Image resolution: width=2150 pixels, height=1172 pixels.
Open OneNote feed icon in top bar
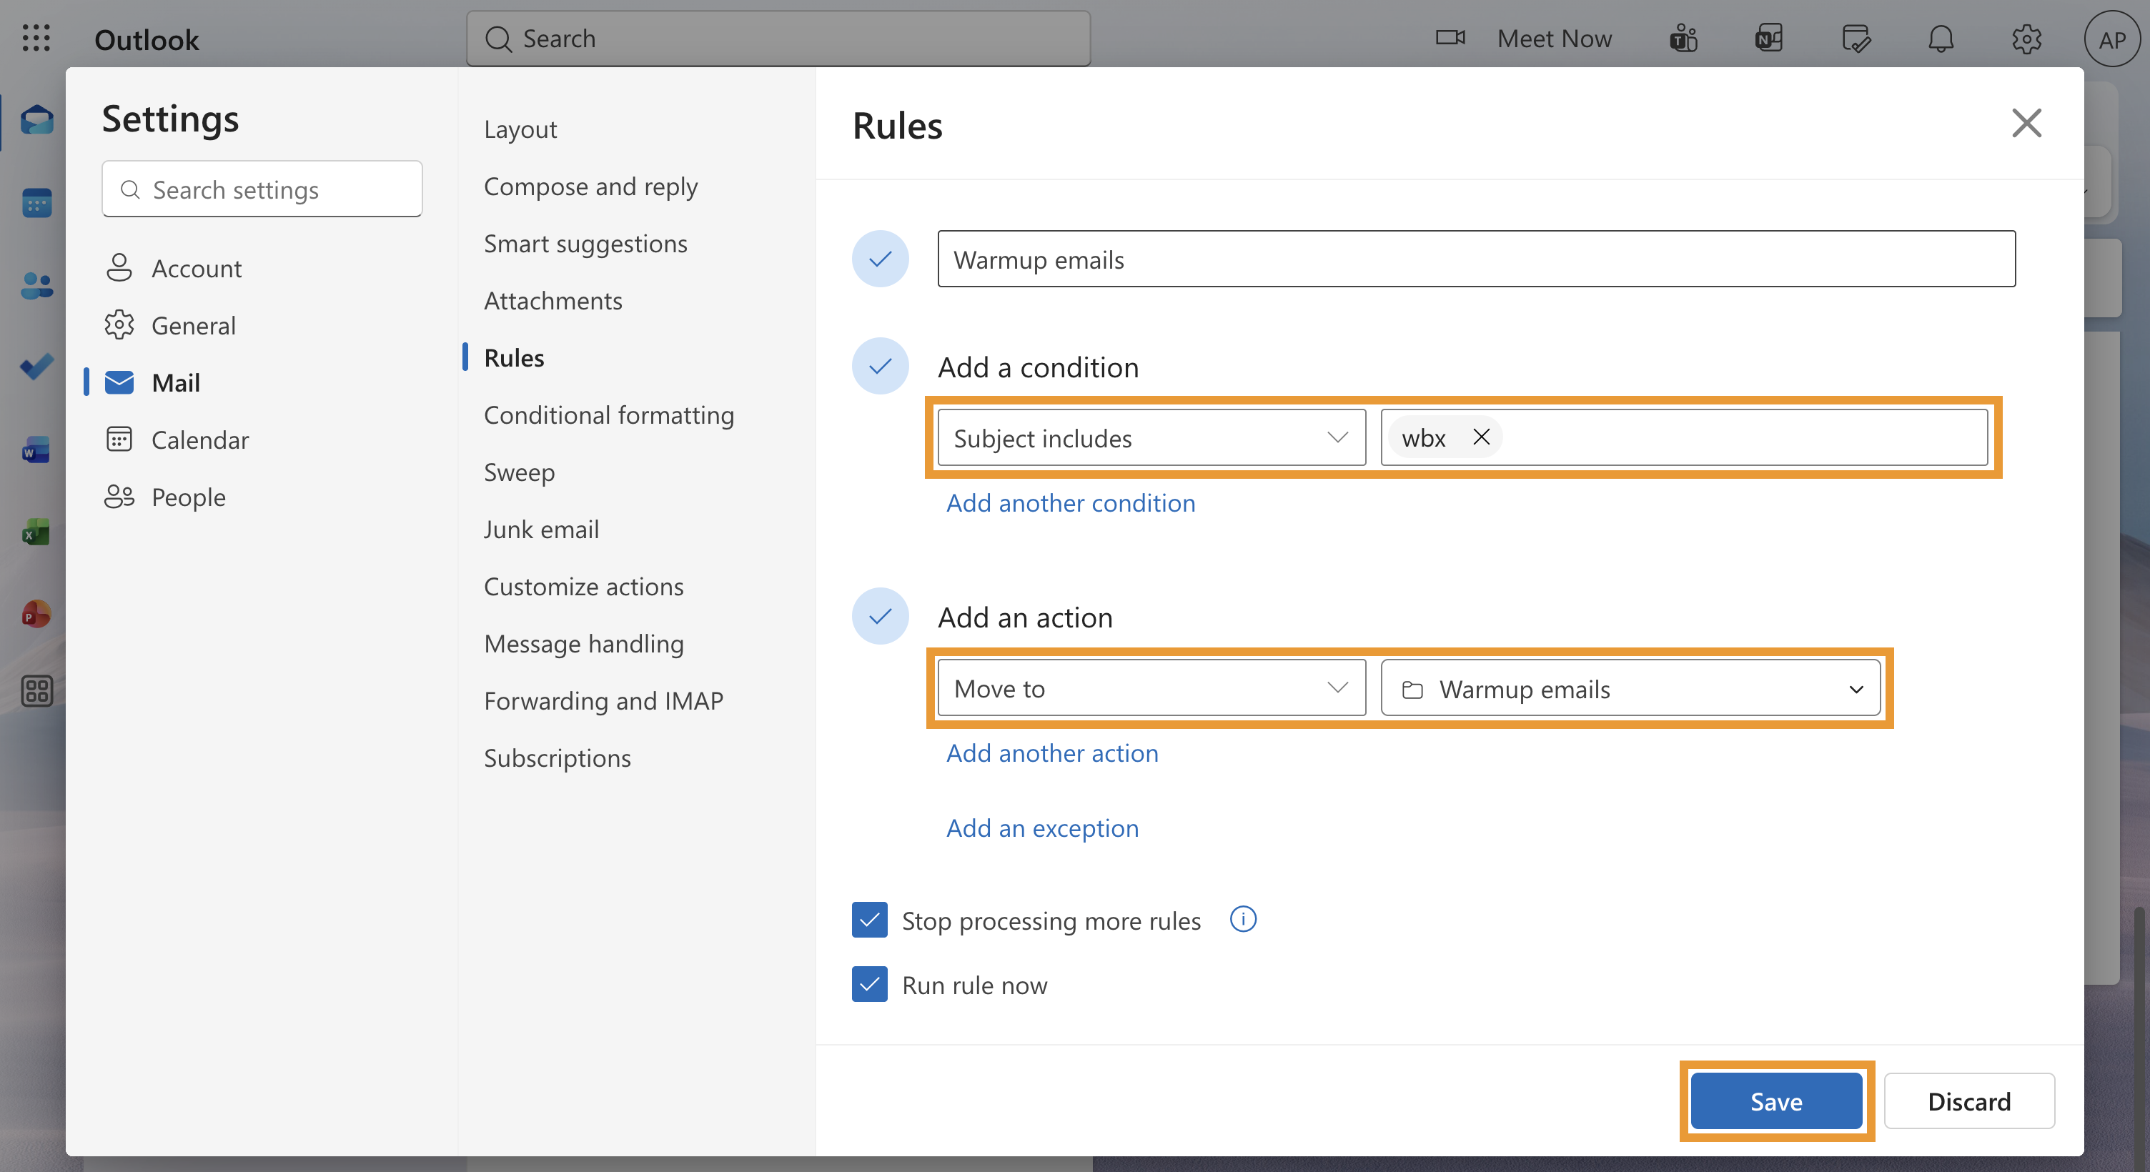[1768, 39]
